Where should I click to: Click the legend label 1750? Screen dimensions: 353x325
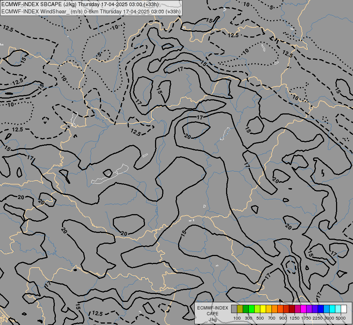point(306,318)
